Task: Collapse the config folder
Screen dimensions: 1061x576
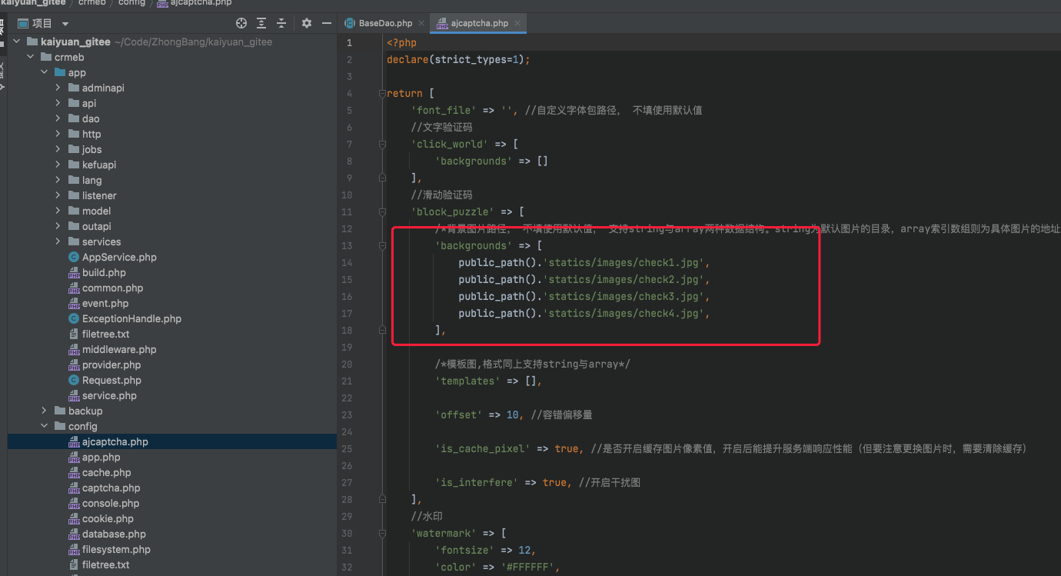Action: pos(45,426)
